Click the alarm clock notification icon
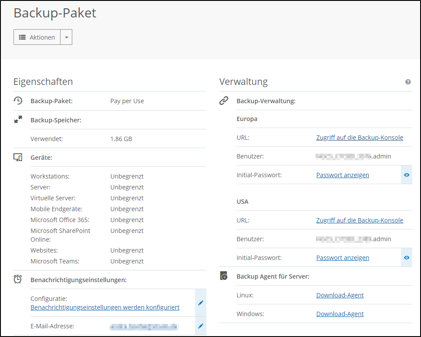The image size is (421, 337). point(18,280)
